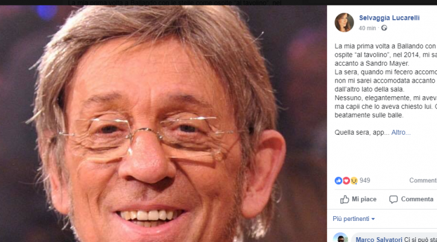This screenshot has height=242, width=437.
Task: Click the Commenta button label
Action: click(417, 199)
